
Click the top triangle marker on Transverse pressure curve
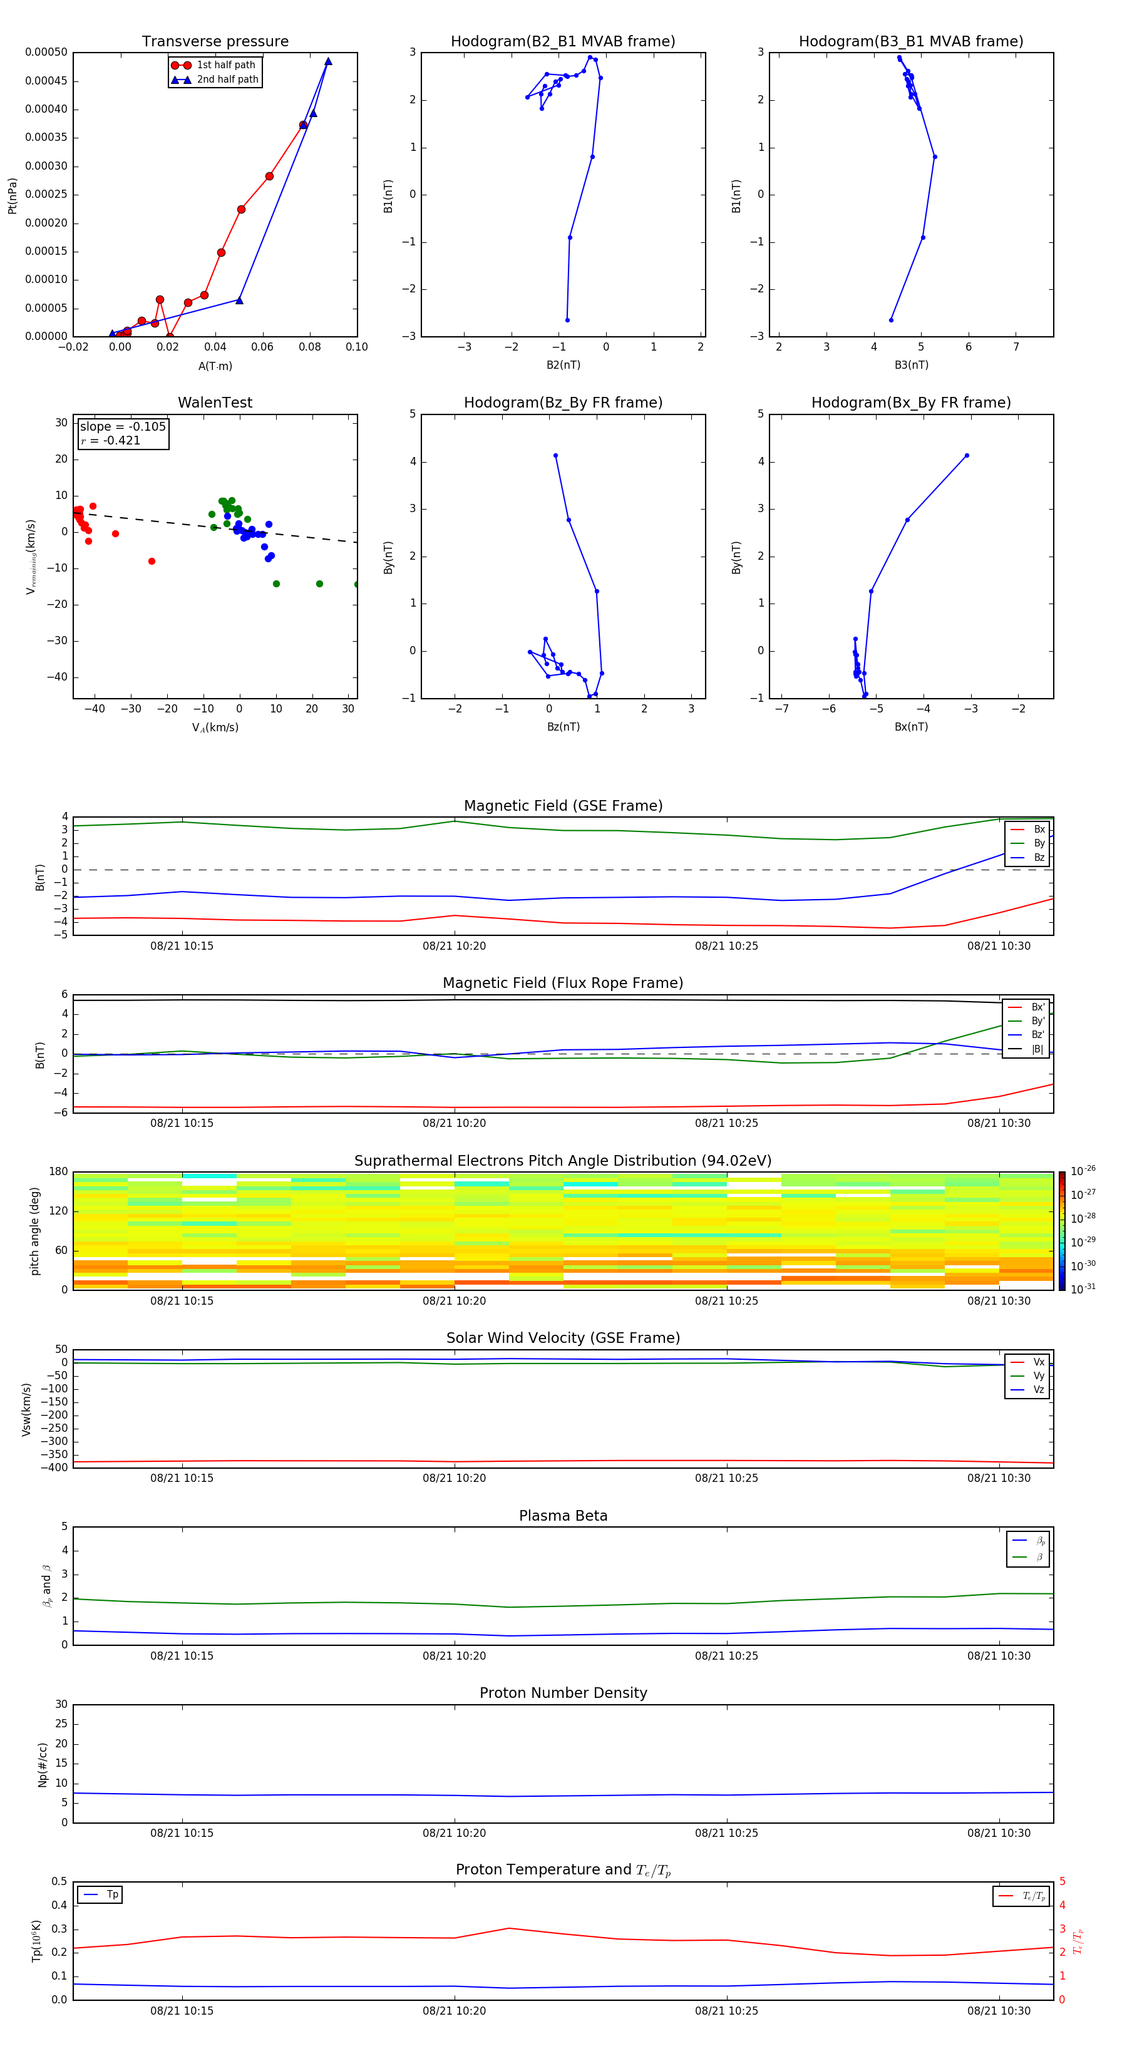point(328,62)
